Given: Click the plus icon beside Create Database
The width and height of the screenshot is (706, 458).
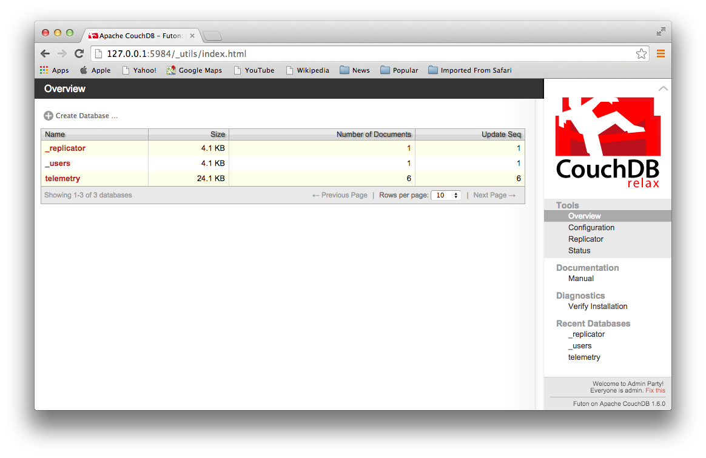Looking at the screenshot, I should pyautogui.click(x=49, y=116).
